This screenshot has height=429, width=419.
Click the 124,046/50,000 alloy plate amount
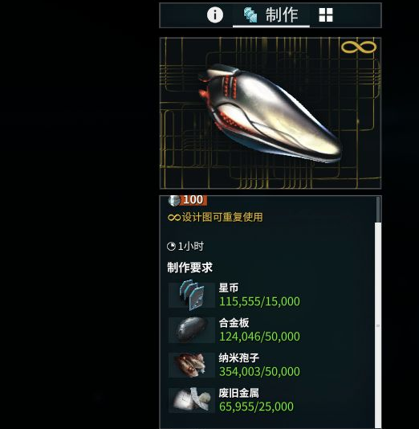pyautogui.click(x=259, y=337)
